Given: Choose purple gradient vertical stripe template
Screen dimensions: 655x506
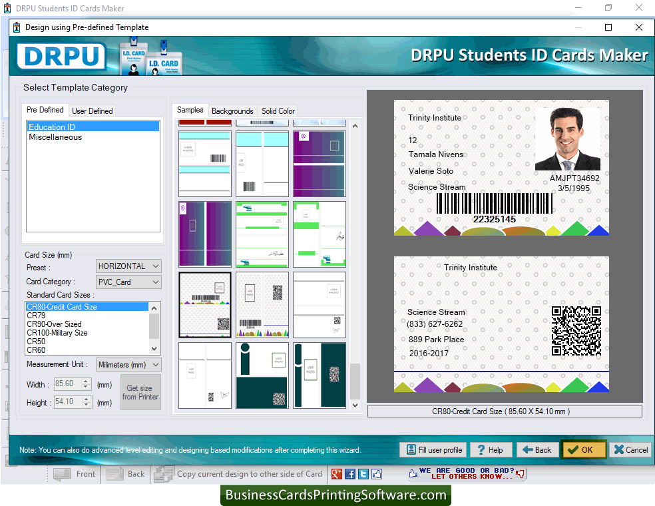Looking at the screenshot, I should coord(205,234).
